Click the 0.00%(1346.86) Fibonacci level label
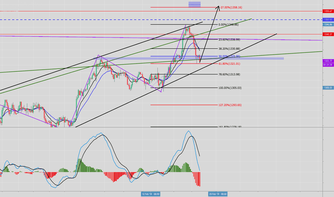 pyautogui.click(x=229, y=25)
